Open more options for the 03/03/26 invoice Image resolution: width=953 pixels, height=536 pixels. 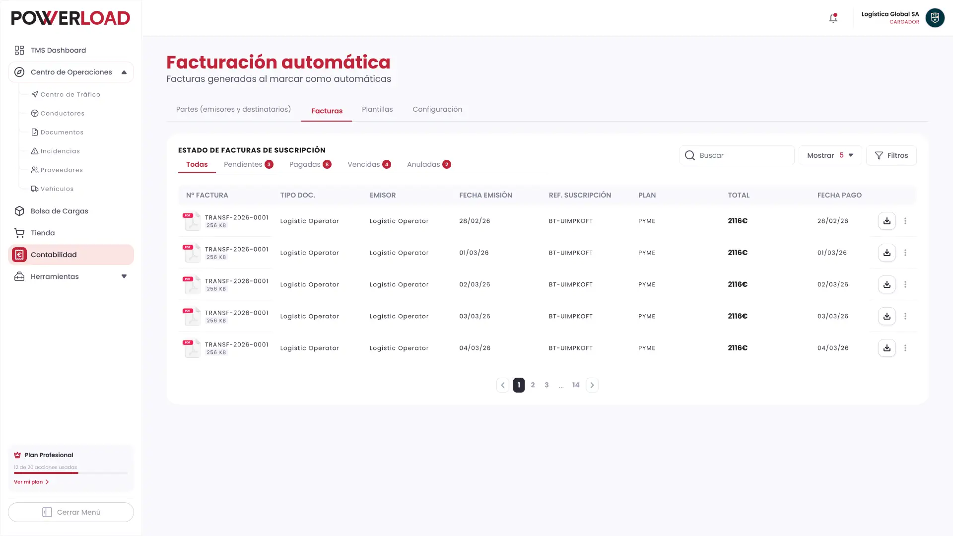coord(905,316)
